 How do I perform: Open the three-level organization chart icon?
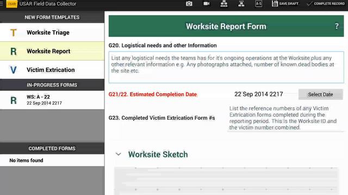pyautogui.click(x=223, y=4)
